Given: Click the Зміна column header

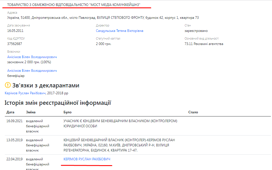Looking at the screenshot, I should coord(31,112).
